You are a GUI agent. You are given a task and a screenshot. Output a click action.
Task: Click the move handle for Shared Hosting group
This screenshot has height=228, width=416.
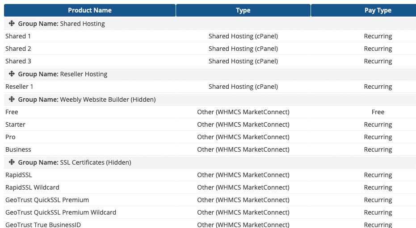(12, 23)
